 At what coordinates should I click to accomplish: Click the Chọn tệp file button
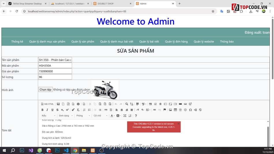click(46, 89)
